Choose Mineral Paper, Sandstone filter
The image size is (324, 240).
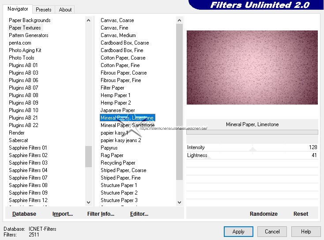(x=127, y=125)
